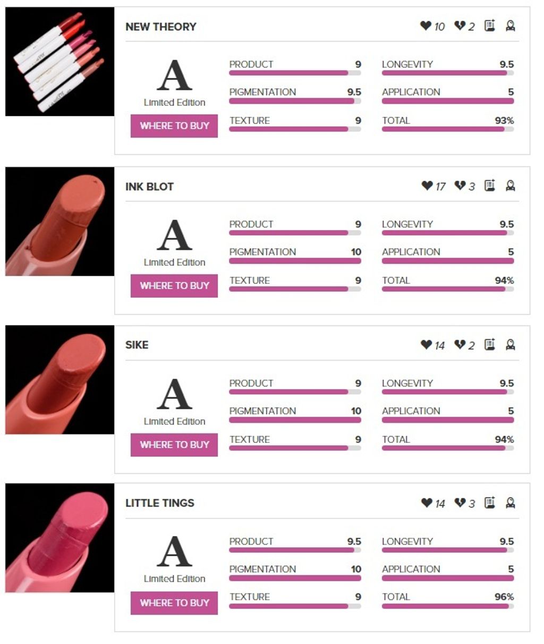This screenshot has height=644, width=544.
Task: Click the love heart icon for Ink Blot
Action: (427, 186)
